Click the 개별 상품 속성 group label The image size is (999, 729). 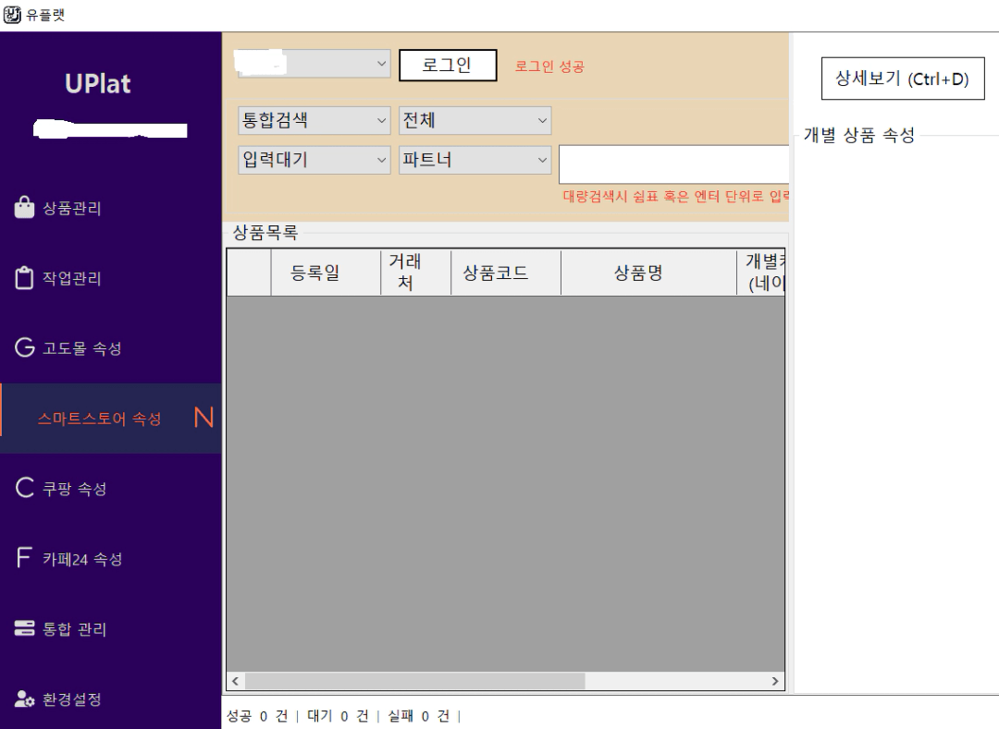click(858, 135)
